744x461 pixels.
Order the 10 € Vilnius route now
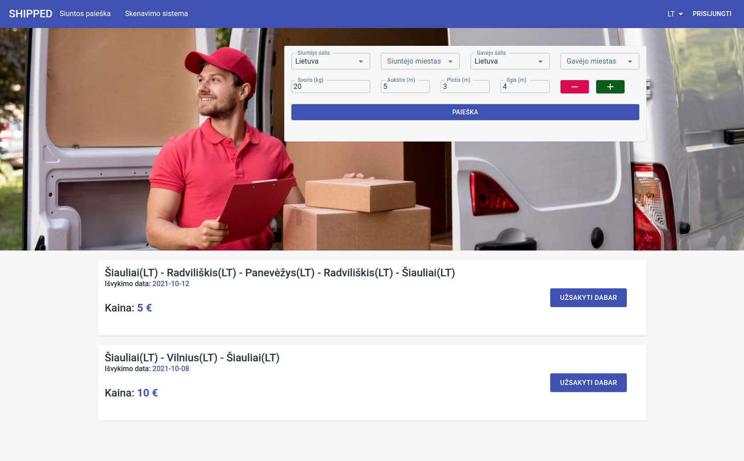[x=588, y=383]
